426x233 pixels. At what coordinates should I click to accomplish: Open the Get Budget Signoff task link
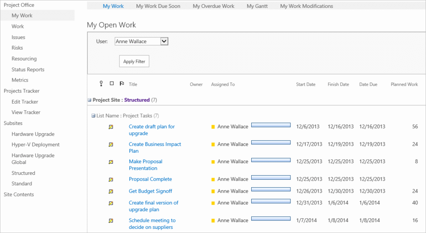coord(150,191)
